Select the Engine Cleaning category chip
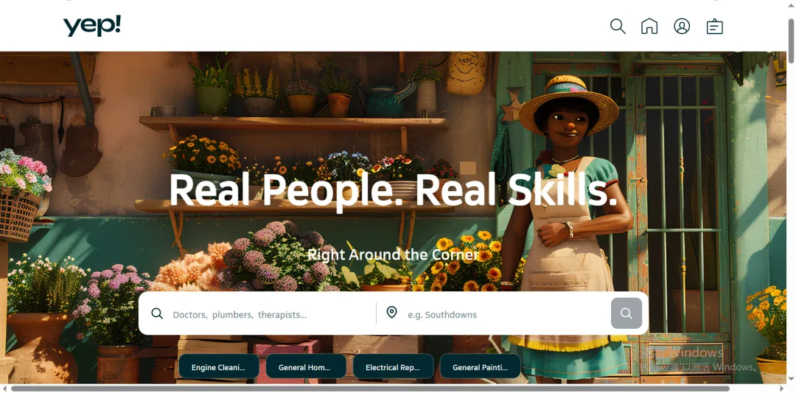The image size is (796, 393). pos(218,367)
